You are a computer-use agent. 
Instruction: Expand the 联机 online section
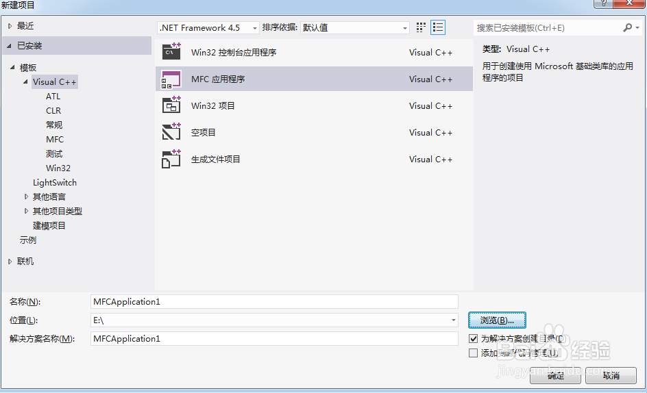pyautogui.click(x=10, y=262)
